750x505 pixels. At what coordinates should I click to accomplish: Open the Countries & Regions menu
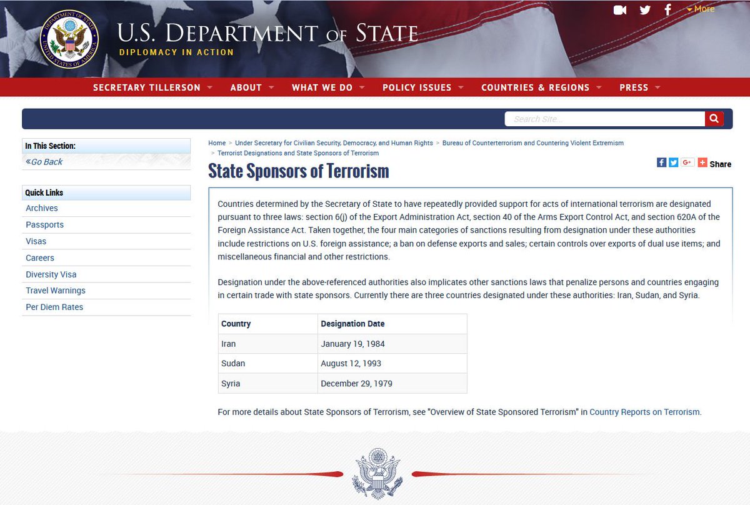535,87
